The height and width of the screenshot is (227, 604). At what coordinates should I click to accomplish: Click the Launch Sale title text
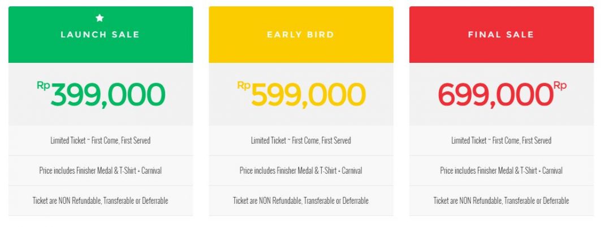tap(100, 35)
